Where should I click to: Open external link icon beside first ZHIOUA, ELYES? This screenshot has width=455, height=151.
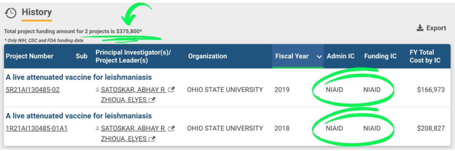pyautogui.click(x=152, y=100)
